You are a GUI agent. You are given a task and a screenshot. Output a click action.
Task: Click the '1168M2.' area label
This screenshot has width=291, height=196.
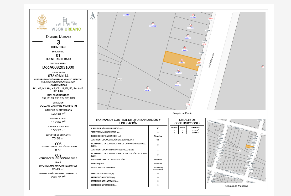tap(153, 26)
